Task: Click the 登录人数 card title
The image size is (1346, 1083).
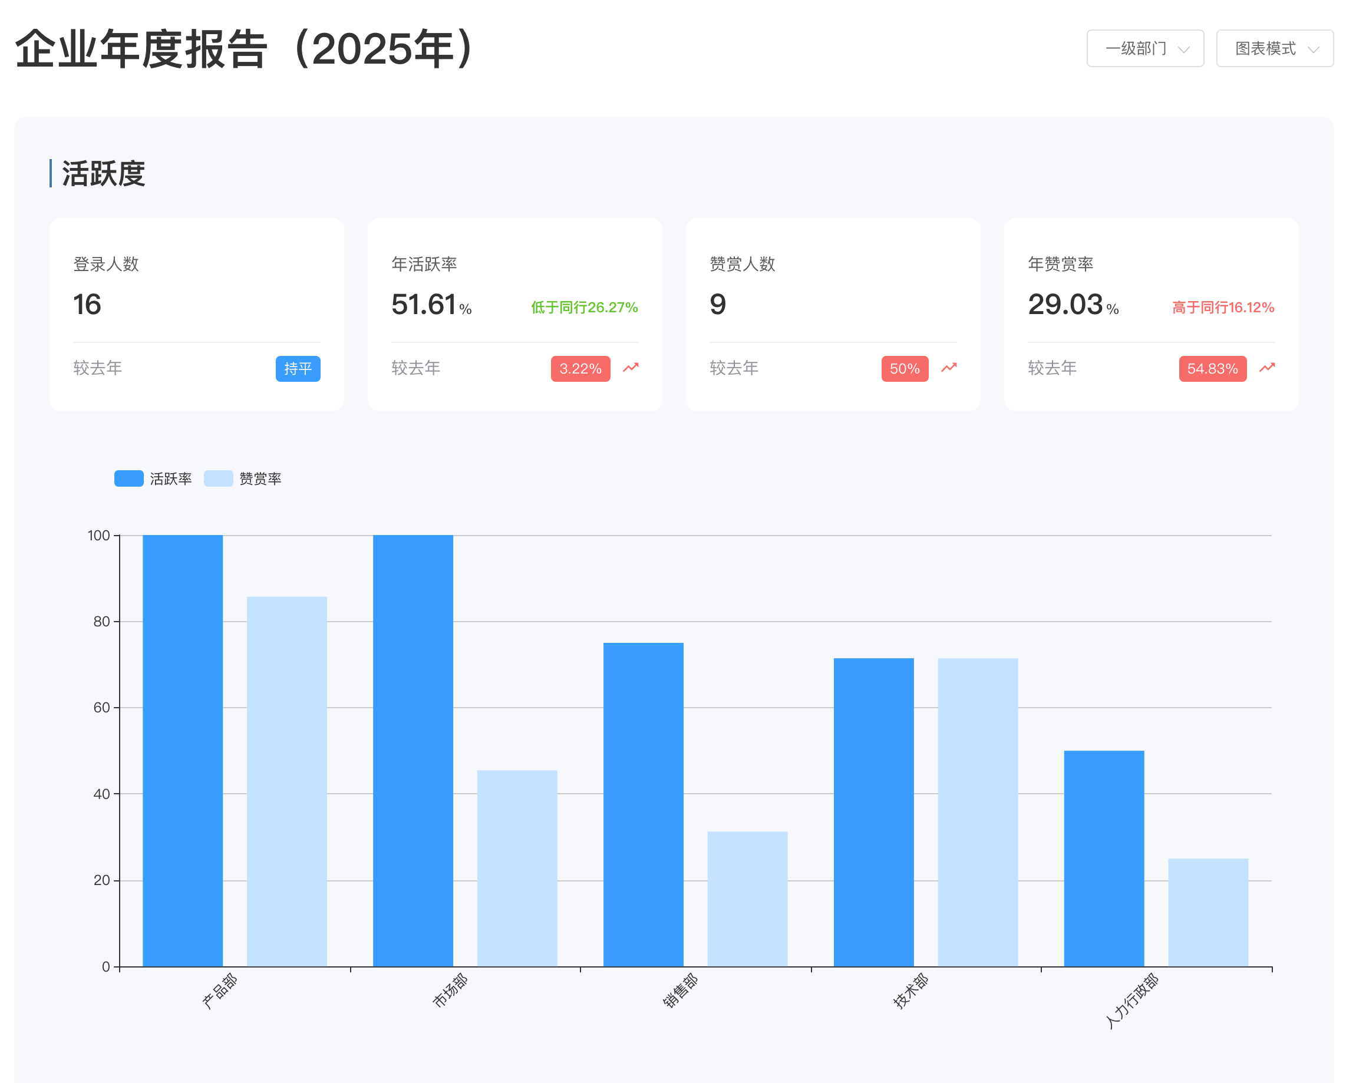Action: (106, 264)
